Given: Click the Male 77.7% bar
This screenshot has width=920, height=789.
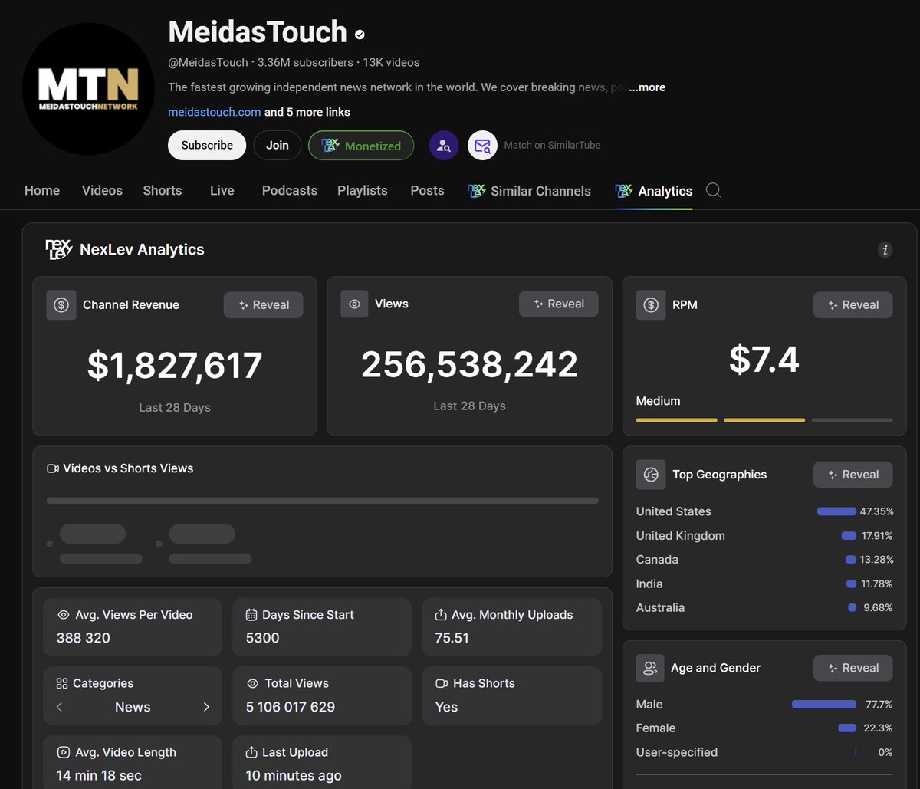Looking at the screenshot, I should point(824,704).
